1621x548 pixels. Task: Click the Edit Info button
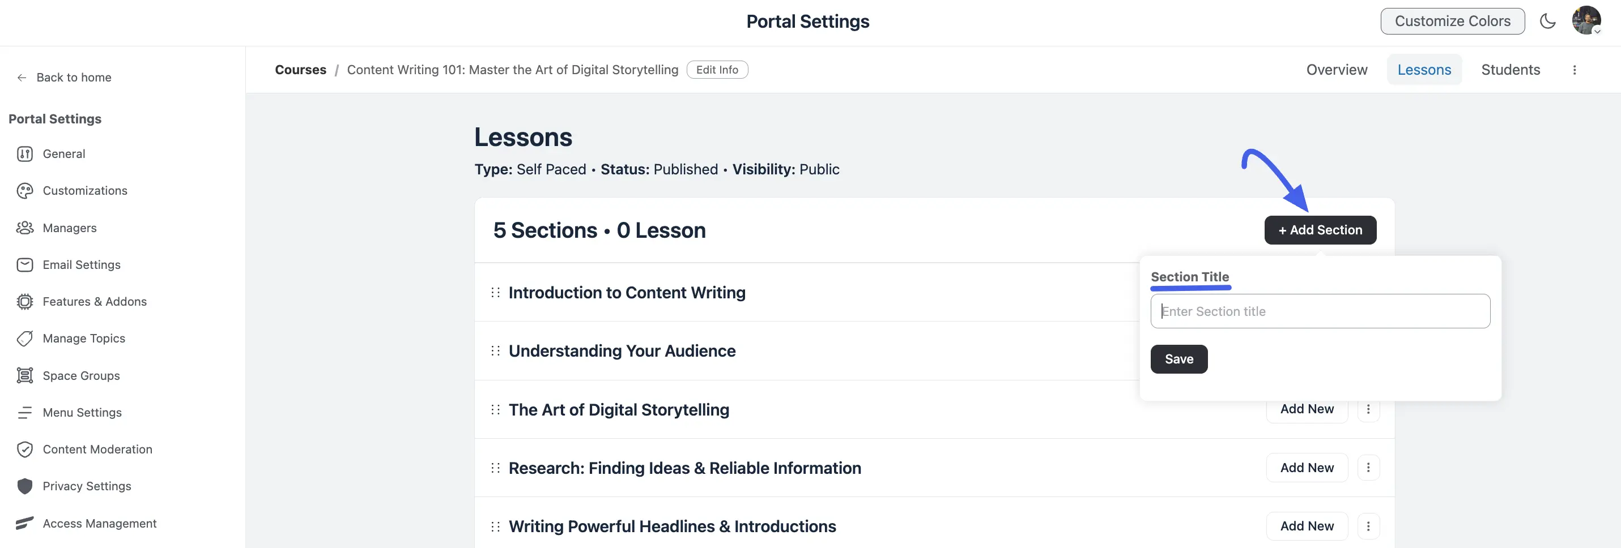(717, 70)
